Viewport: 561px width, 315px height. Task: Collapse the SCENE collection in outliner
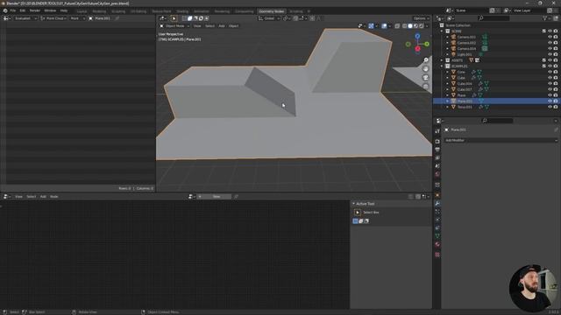tap(442, 31)
